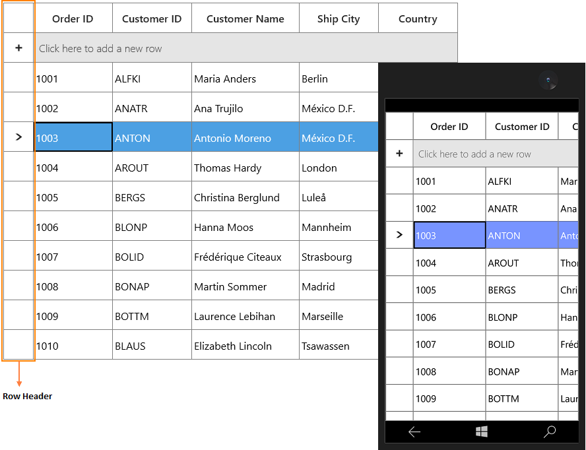This screenshot has height=450, width=586.
Task: Select cell 1002 in desktop grid
Action: pyautogui.click(x=74, y=108)
